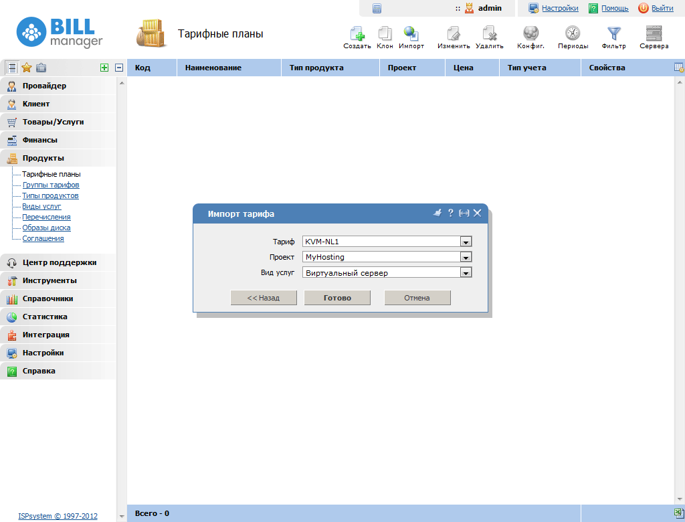
Task: Show favorites with the star icon
Action: [x=27, y=68]
